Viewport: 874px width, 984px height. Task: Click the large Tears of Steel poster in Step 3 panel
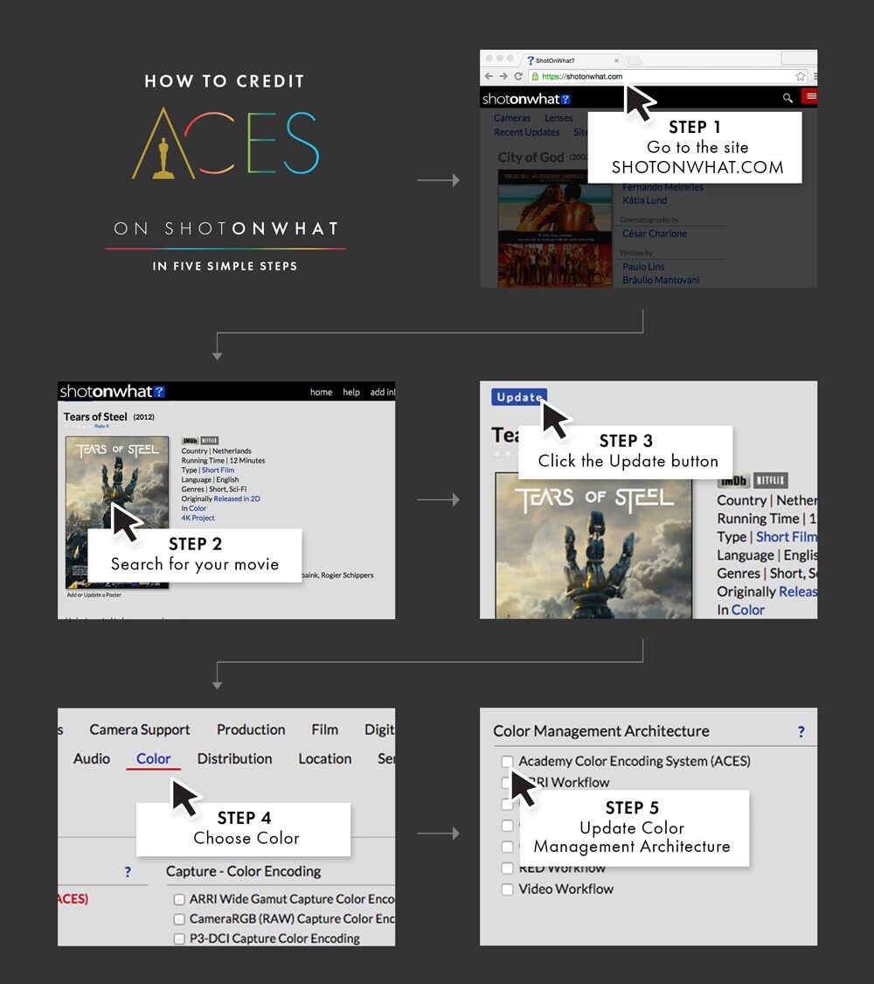[x=593, y=545]
